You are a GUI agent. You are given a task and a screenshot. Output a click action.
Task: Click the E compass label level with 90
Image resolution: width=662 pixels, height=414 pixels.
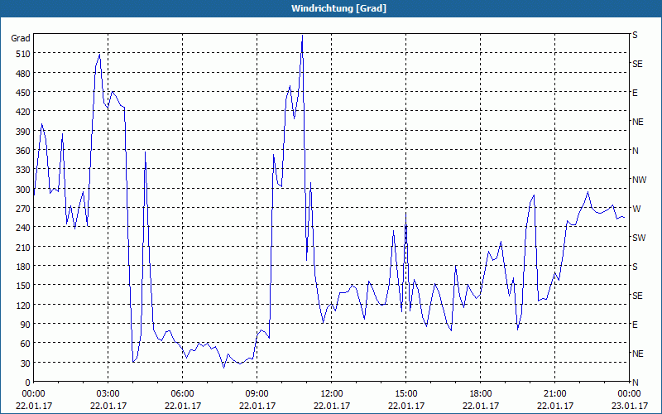(x=635, y=325)
